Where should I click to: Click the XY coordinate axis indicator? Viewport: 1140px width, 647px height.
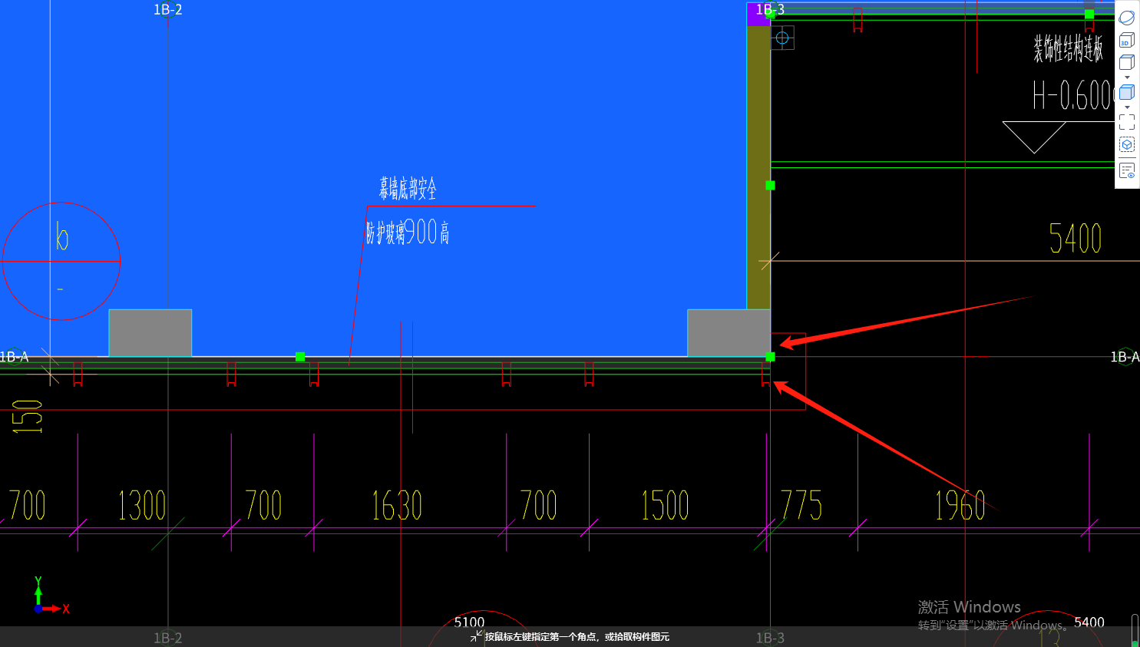click(51, 596)
